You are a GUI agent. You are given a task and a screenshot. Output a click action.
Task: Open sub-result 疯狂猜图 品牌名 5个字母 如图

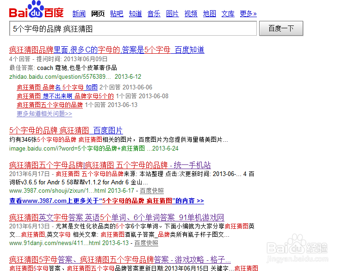(57, 87)
